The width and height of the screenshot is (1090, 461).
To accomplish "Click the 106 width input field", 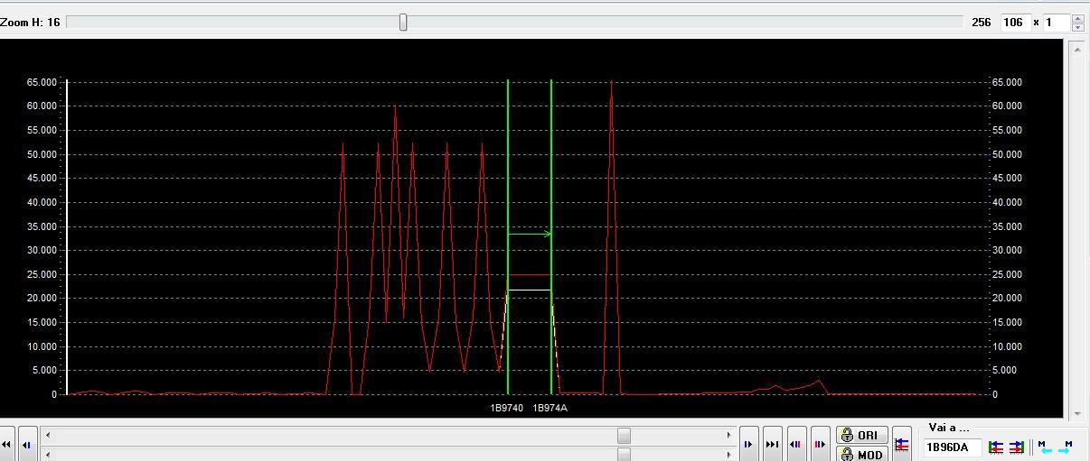I will pos(1015,22).
